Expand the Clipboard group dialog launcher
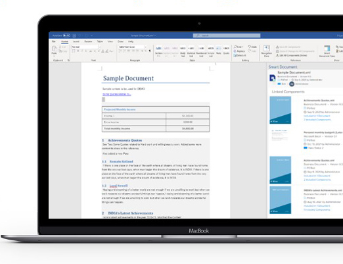Viewport: 343px width, 264px height. coord(68,60)
